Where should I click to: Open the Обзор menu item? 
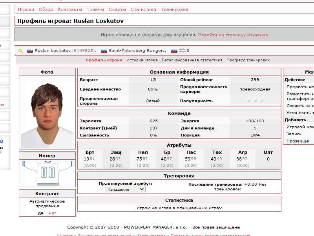tap(46, 9)
